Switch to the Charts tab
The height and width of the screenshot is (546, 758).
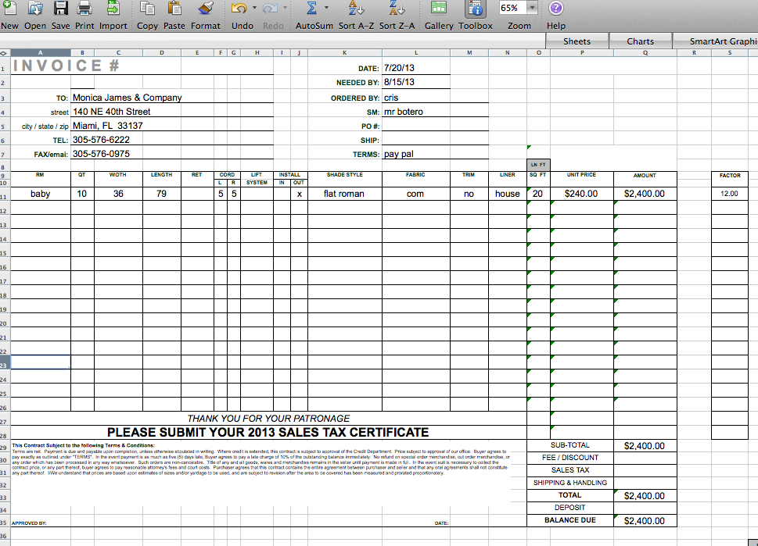pyautogui.click(x=640, y=41)
